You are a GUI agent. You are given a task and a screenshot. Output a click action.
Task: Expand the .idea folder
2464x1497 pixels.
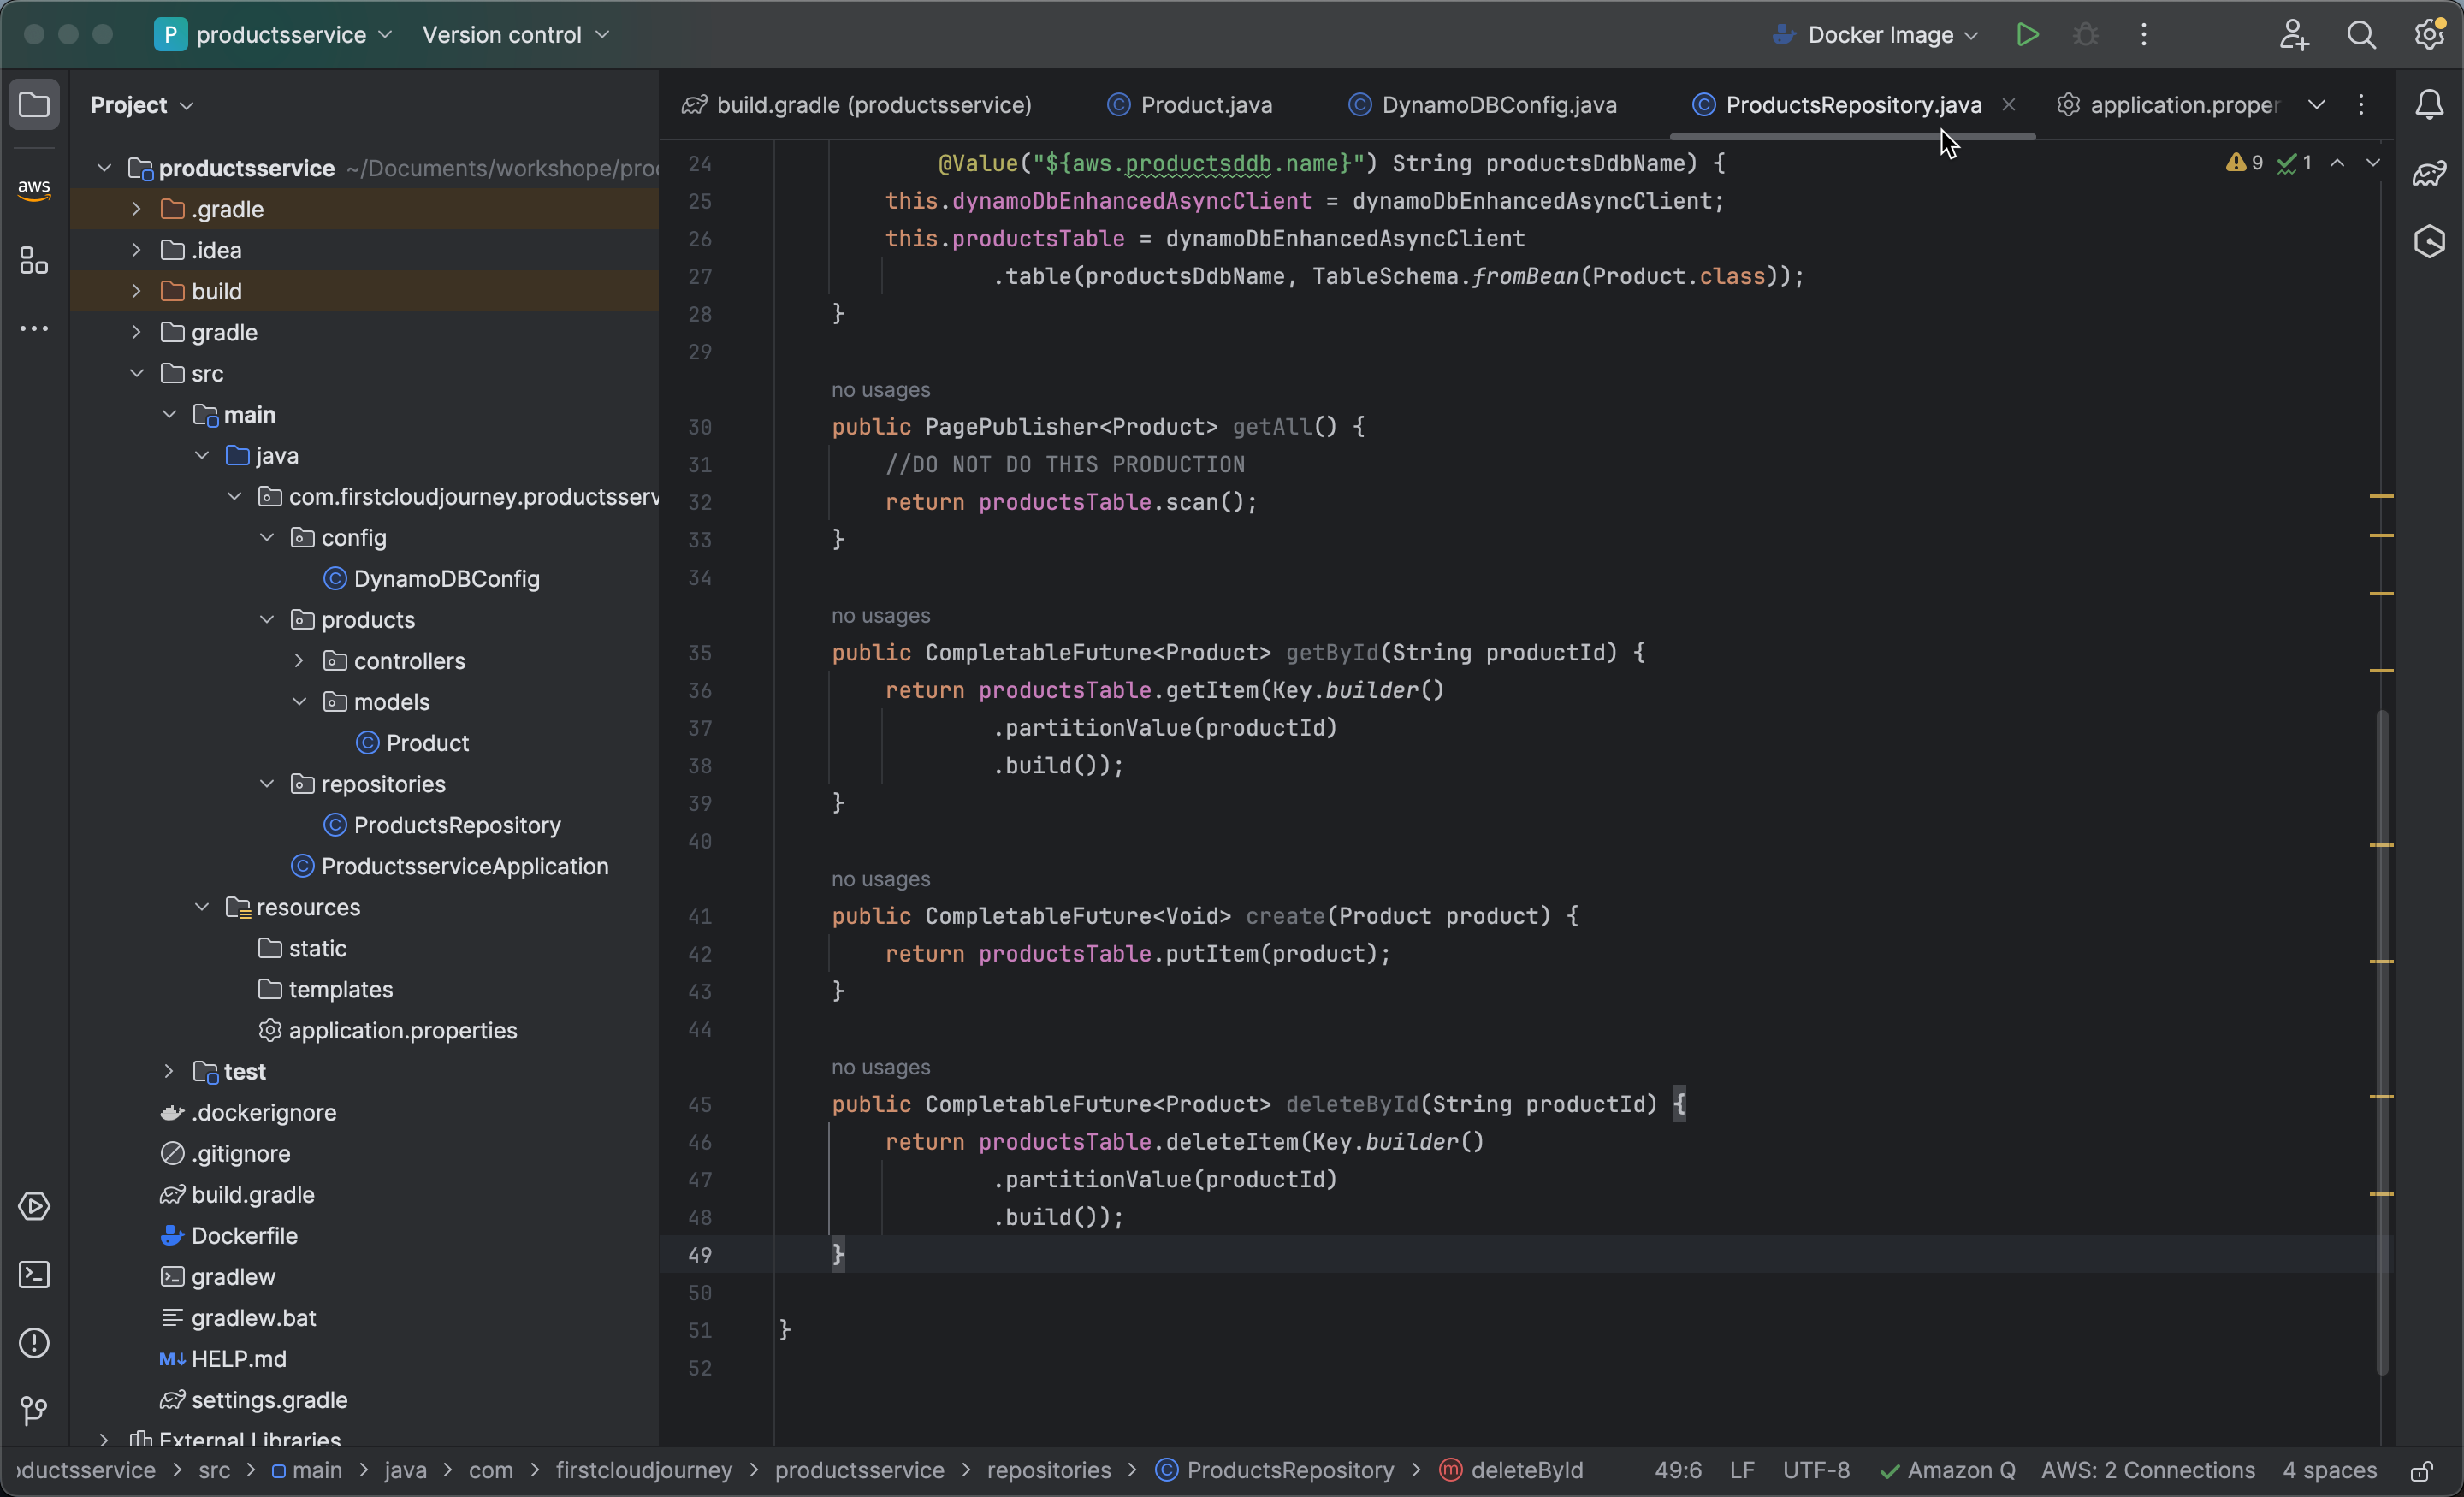point(136,249)
